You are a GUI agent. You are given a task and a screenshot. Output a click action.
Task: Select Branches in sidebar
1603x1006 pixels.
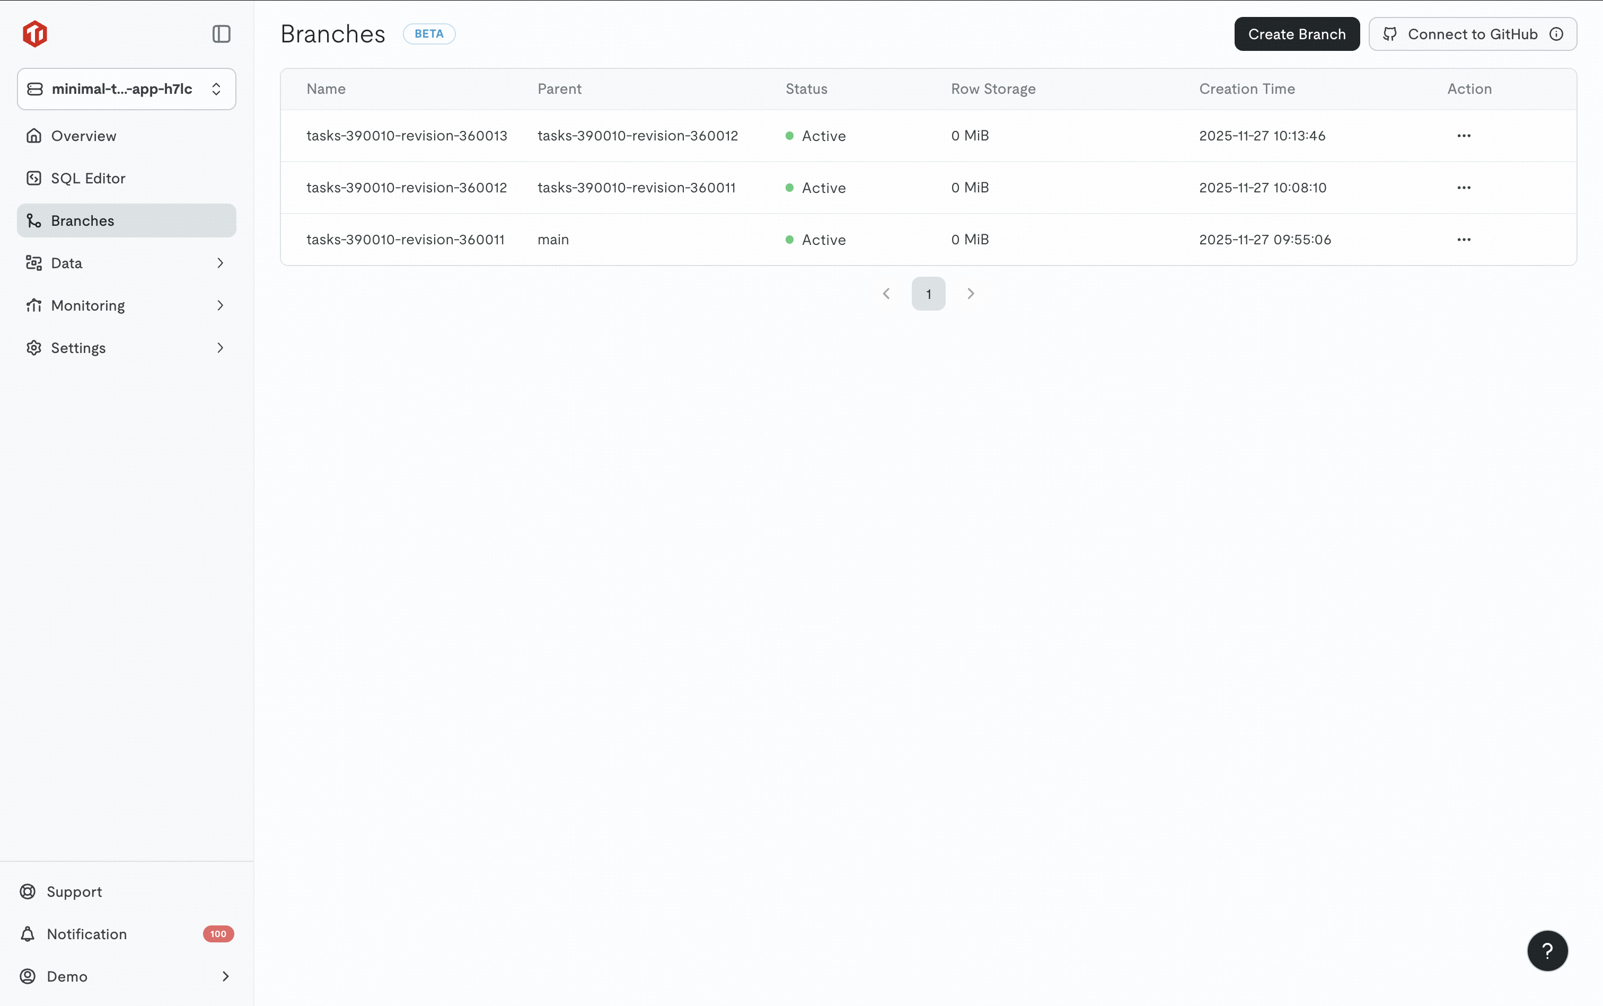point(83,221)
